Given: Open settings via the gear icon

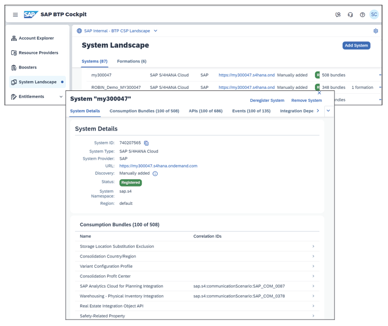Looking at the screenshot, I should click(376, 31).
